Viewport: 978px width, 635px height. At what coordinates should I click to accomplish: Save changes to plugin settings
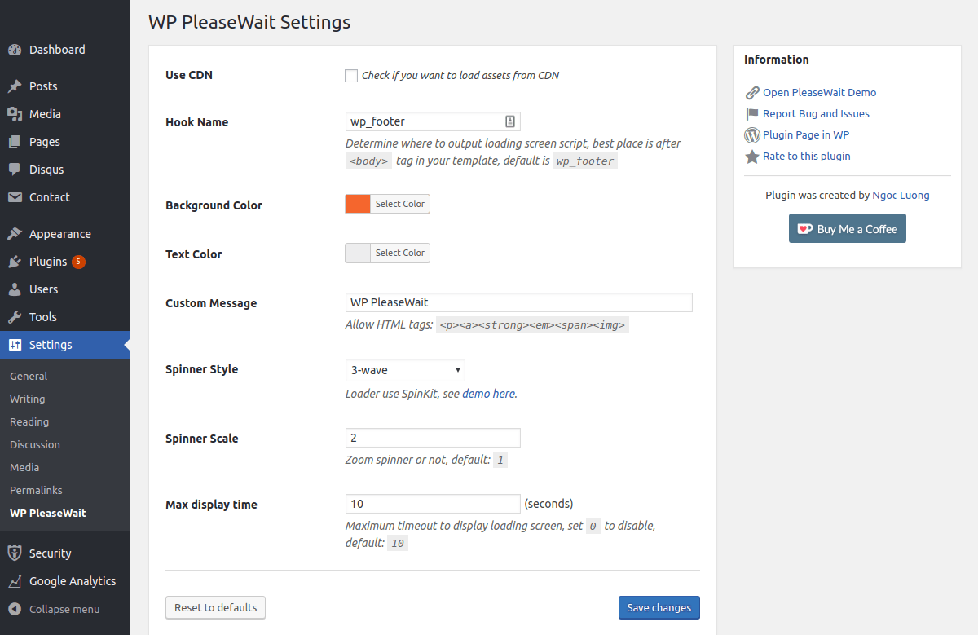point(659,607)
